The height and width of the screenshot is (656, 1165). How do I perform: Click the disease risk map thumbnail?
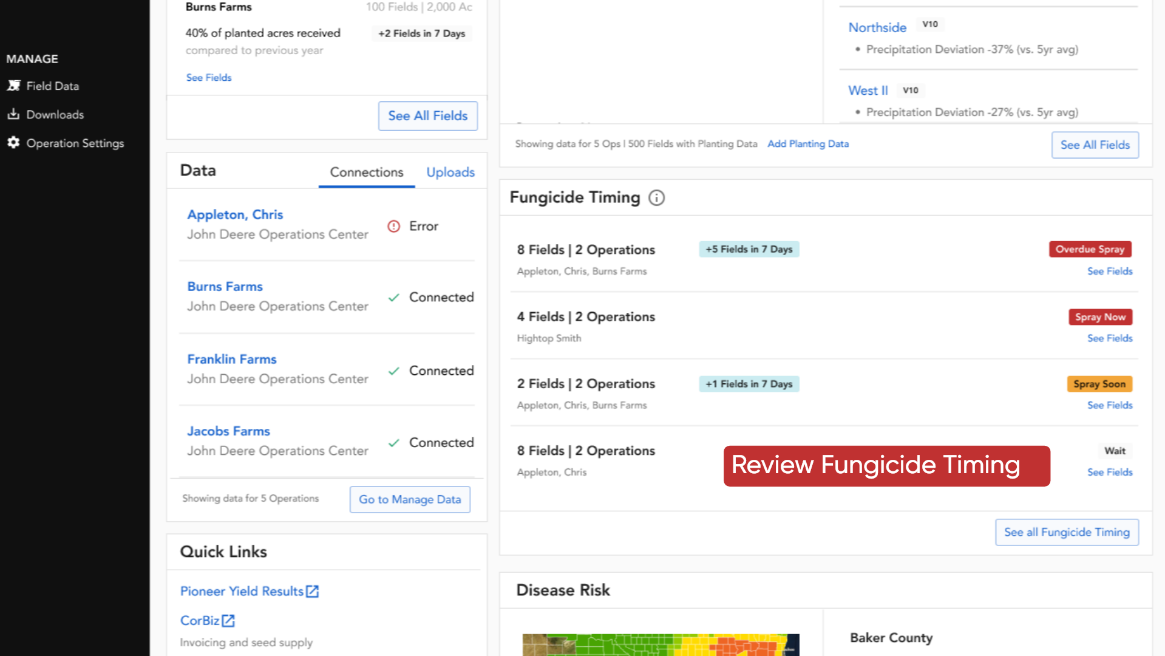[x=661, y=644]
